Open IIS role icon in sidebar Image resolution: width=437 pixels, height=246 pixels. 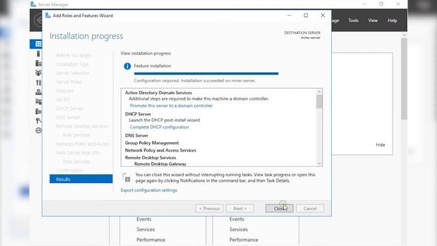[x=38, y=111]
